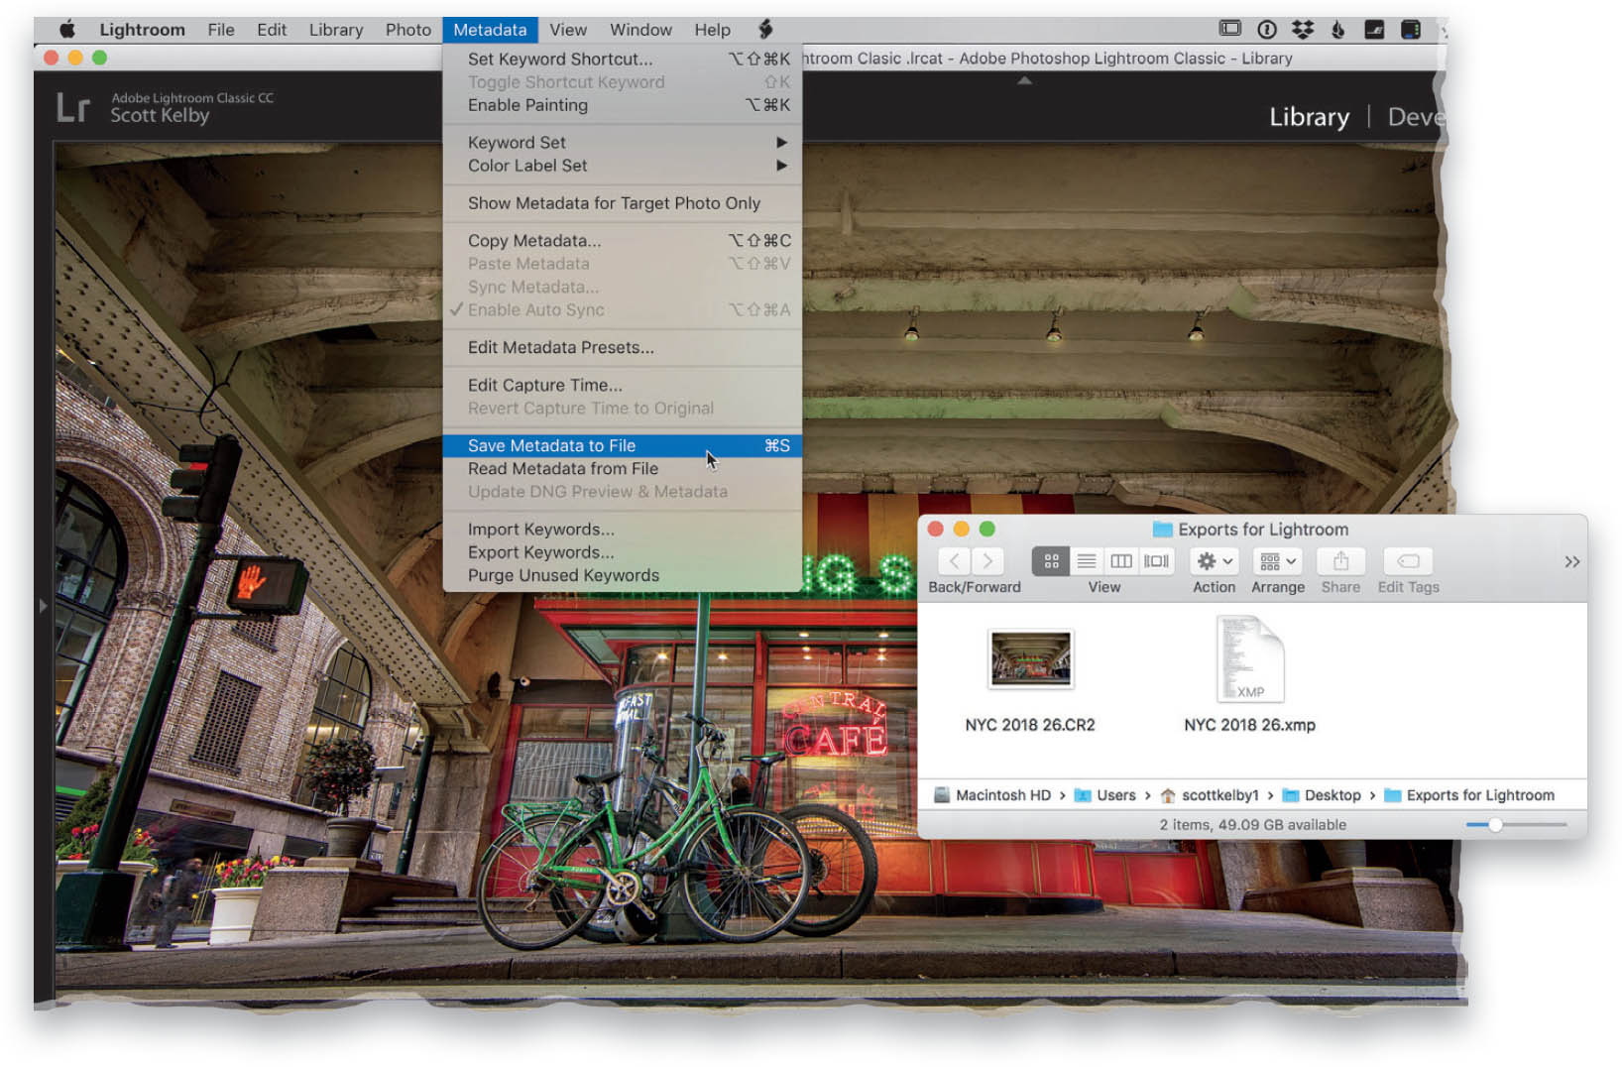Screen dimensions: 1622x1067
Task: Click Users in the Finder path bar
Action: (x=1105, y=795)
